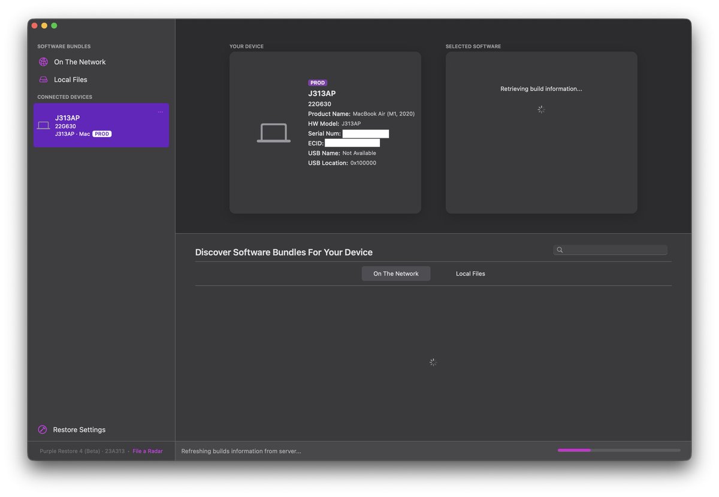
Task: Open the ellipsis menu on J313AP device
Action: 160,112
